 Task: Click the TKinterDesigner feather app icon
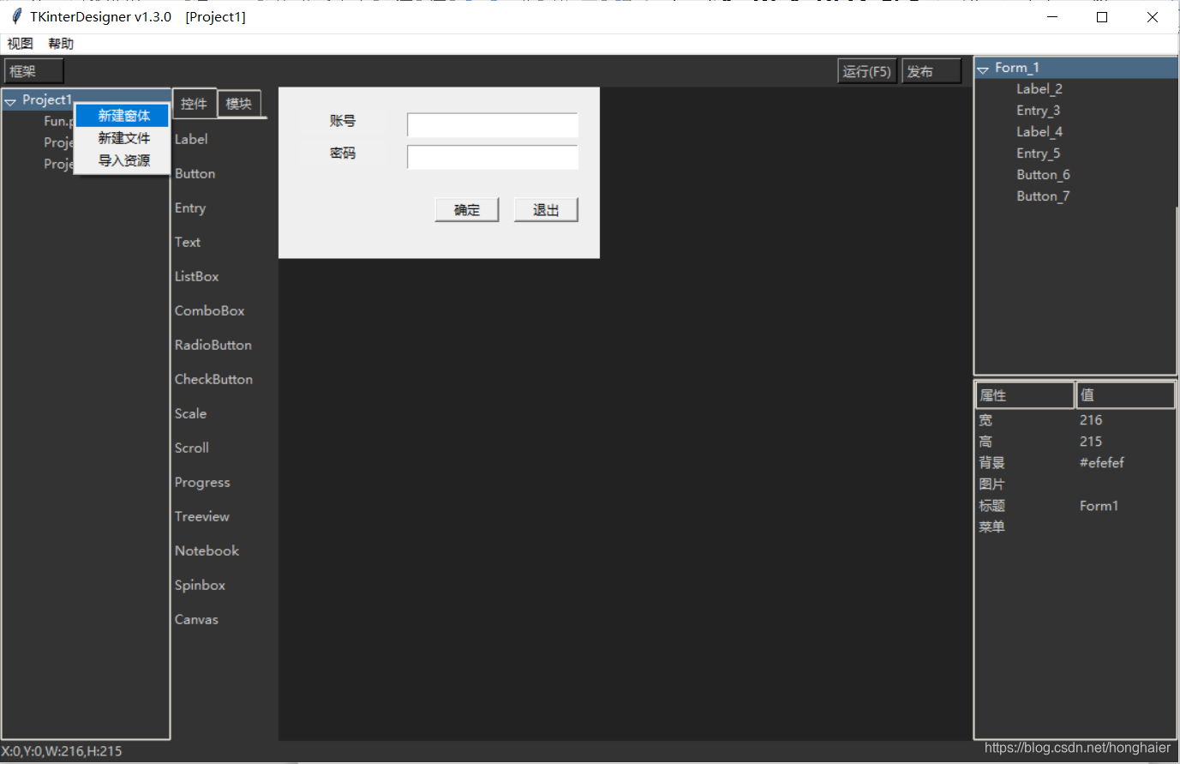[16, 16]
